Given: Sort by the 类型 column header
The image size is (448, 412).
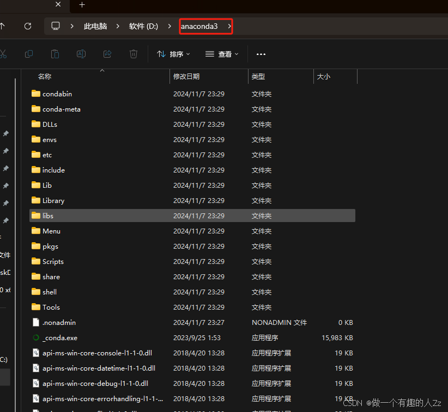Looking at the screenshot, I should point(258,76).
